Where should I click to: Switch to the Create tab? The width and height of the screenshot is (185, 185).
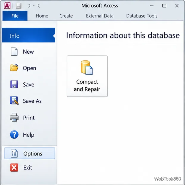tap(66, 16)
